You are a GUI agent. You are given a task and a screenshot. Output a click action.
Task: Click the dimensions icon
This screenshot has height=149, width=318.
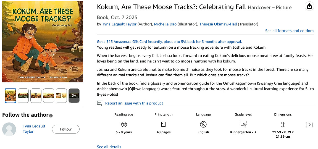pyautogui.click(x=283, y=124)
